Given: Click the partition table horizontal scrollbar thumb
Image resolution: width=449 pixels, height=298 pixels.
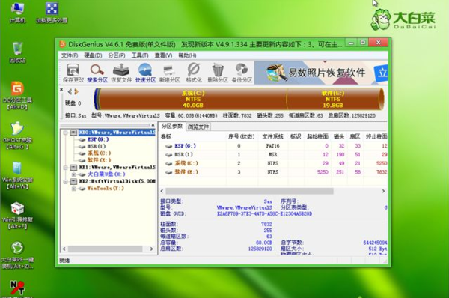Looking at the screenshot, I should (249, 191).
